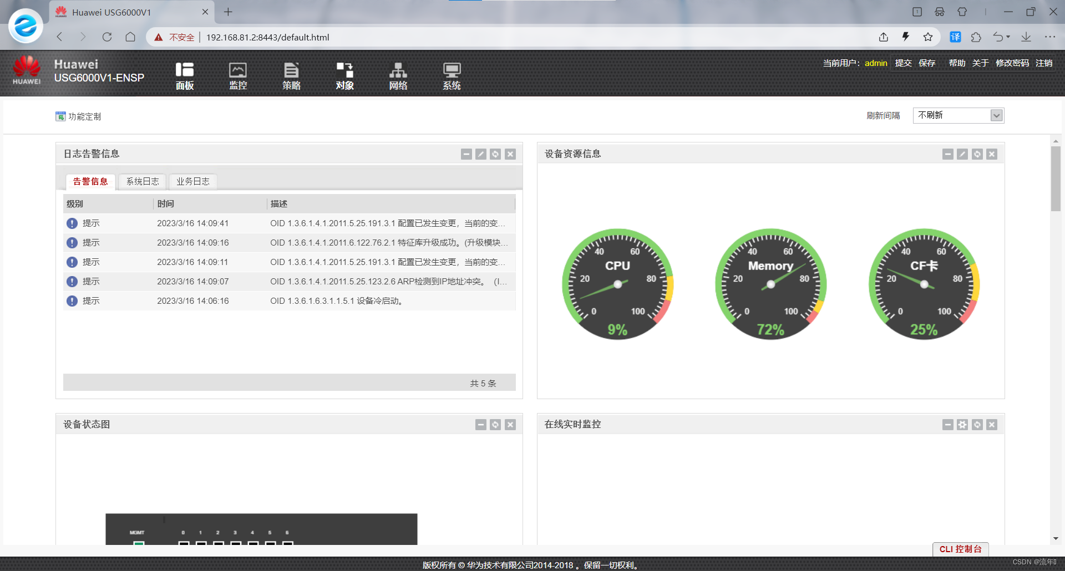
Task: Select the alarm row at 14:09:41
Action: (x=289, y=223)
